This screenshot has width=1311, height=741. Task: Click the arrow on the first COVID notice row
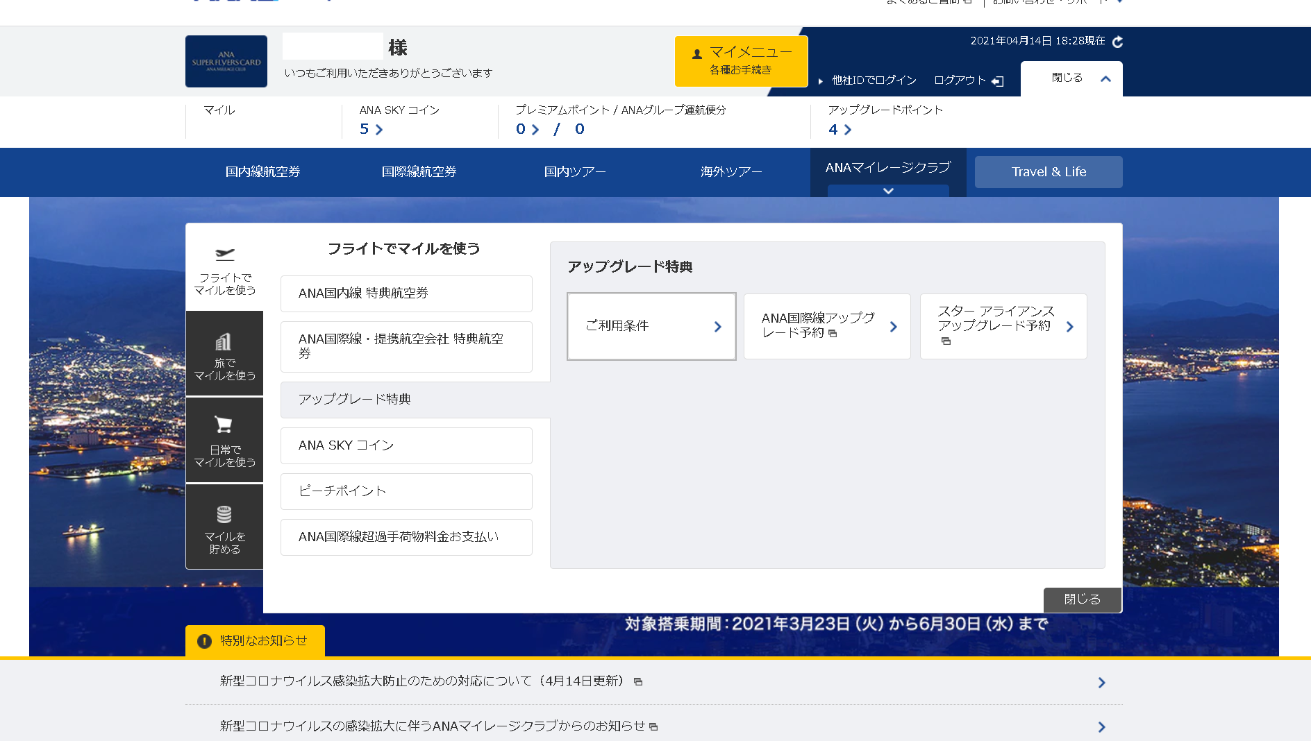pos(1102,683)
